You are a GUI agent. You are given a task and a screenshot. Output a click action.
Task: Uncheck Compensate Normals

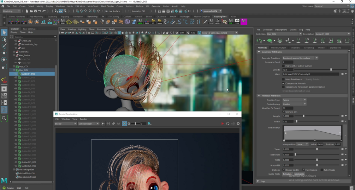283,83
